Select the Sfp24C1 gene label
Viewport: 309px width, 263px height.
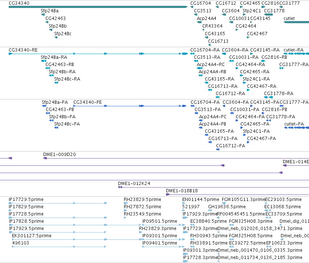click(x=252, y=11)
